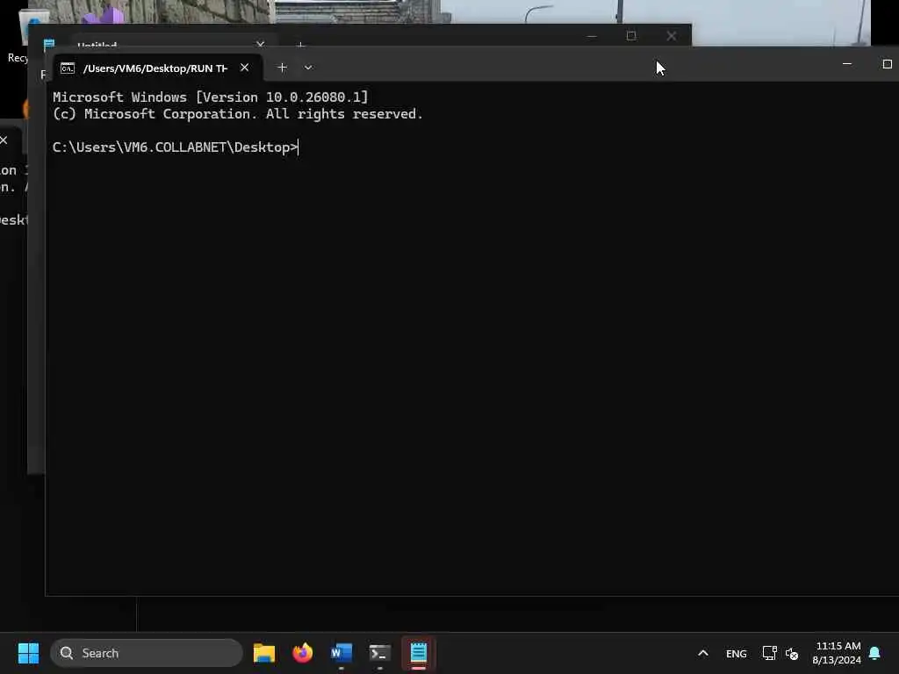
Task: Open a new tab in the Terminal
Action: (x=282, y=68)
